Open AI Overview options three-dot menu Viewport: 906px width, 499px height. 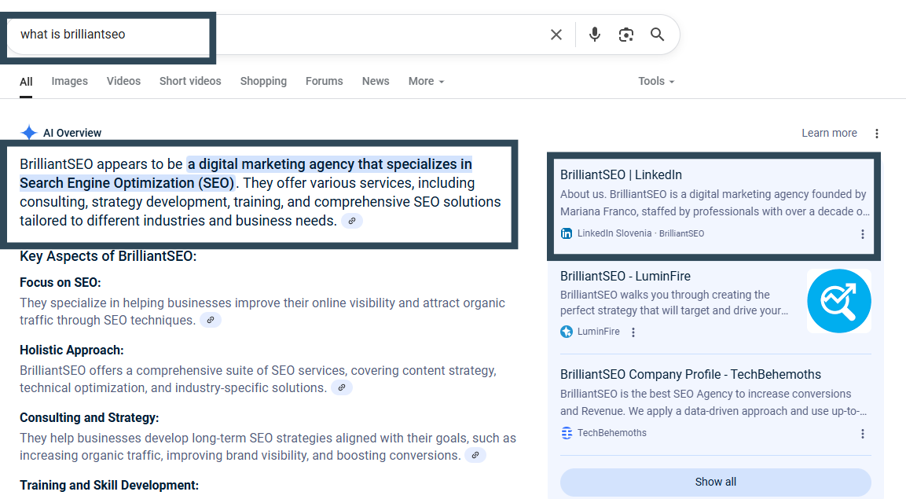pyautogui.click(x=877, y=134)
